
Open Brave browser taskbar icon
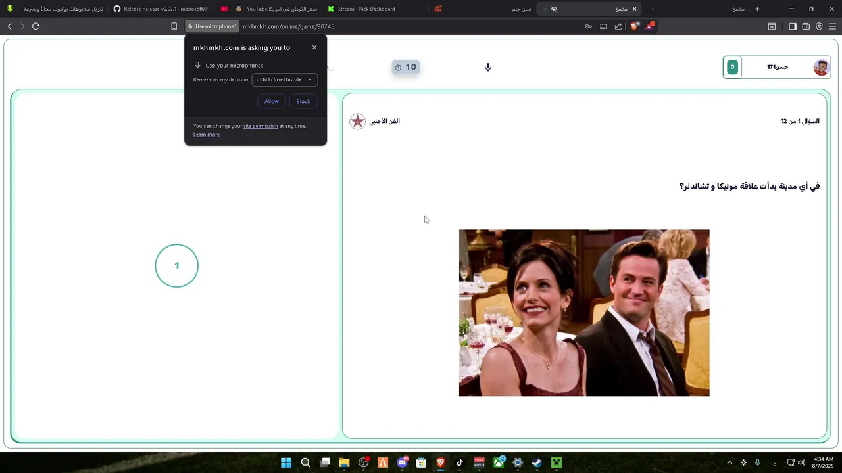click(441, 462)
